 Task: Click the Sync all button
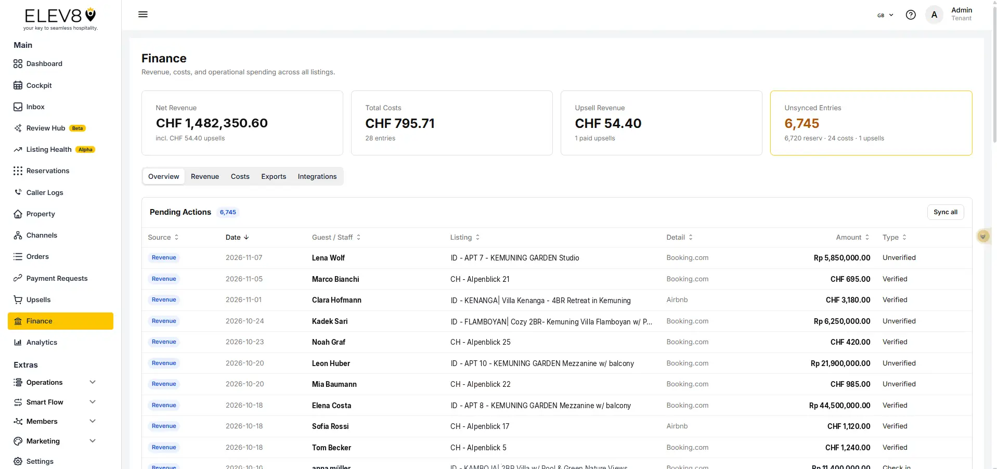click(x=946, y=212)
